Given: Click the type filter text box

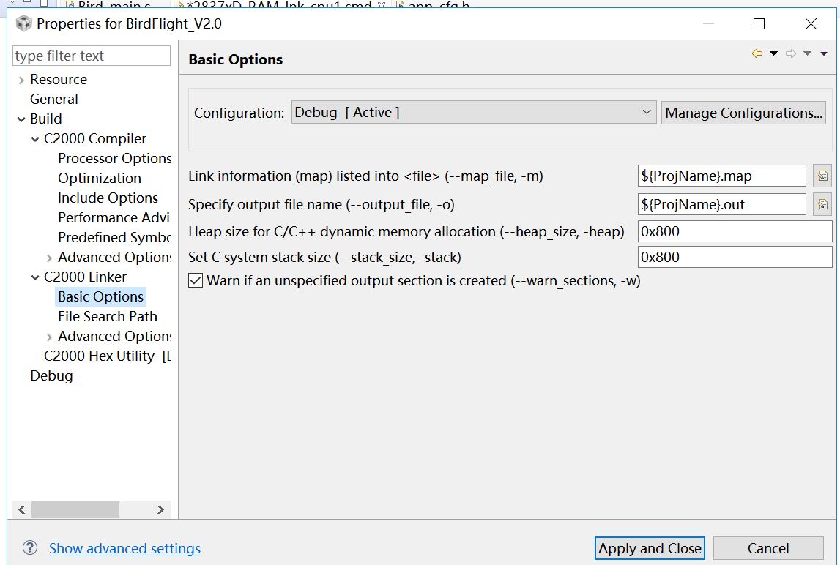Looking at the screenshot, I should pos(92,56).
